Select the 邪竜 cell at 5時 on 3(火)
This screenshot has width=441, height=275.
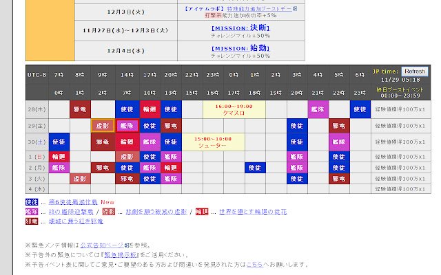(x=339, y=179)
